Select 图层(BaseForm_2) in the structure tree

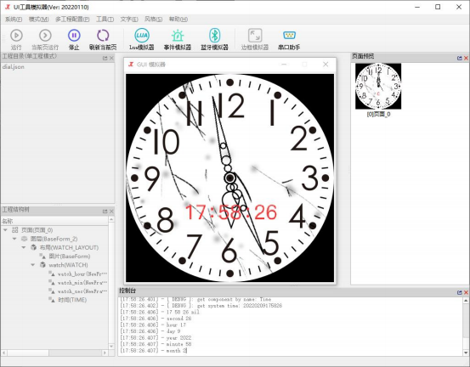click(x=54, y=239)
